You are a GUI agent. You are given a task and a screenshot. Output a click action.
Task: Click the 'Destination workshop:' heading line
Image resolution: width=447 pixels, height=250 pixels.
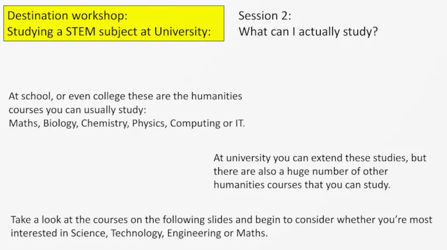point(68,15)
